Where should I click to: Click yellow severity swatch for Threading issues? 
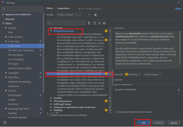[x=106, y=101]
